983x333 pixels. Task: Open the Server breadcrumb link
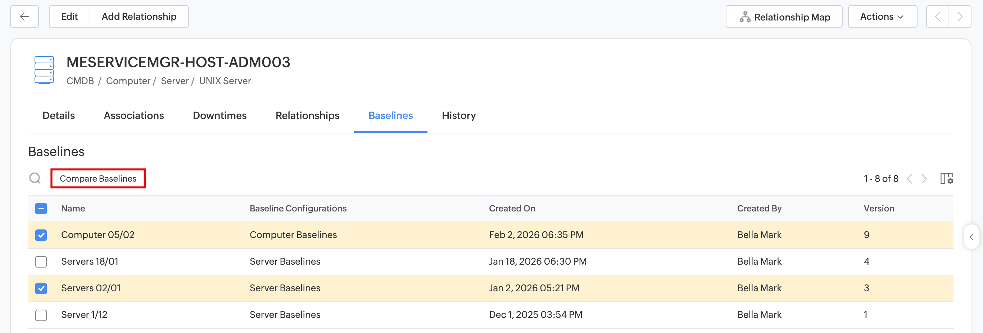point(175,81)
